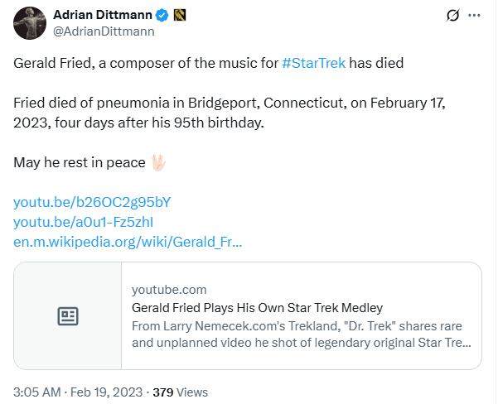498x404 pixels.
Task: Open the three-dot more options menu
Action: tap(475, 15)
